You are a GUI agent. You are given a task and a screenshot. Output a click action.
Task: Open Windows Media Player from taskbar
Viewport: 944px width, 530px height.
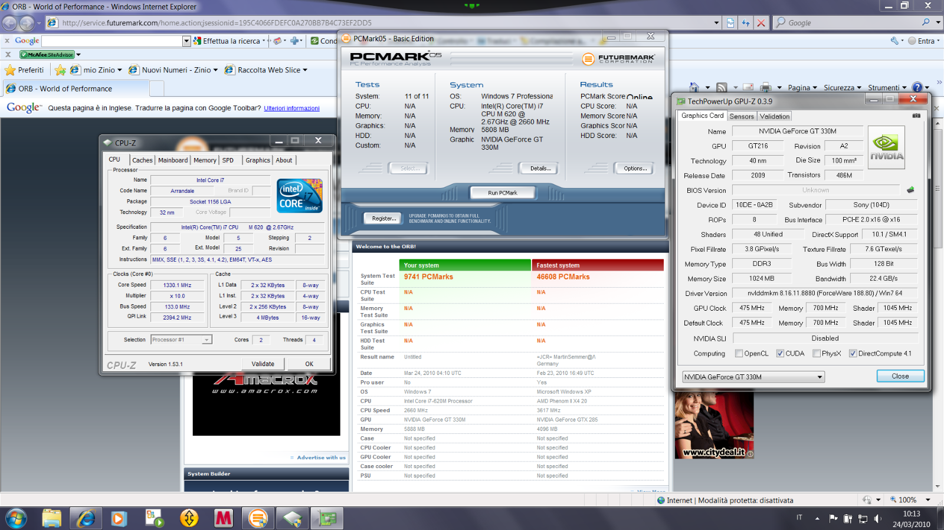coord(118,519)
